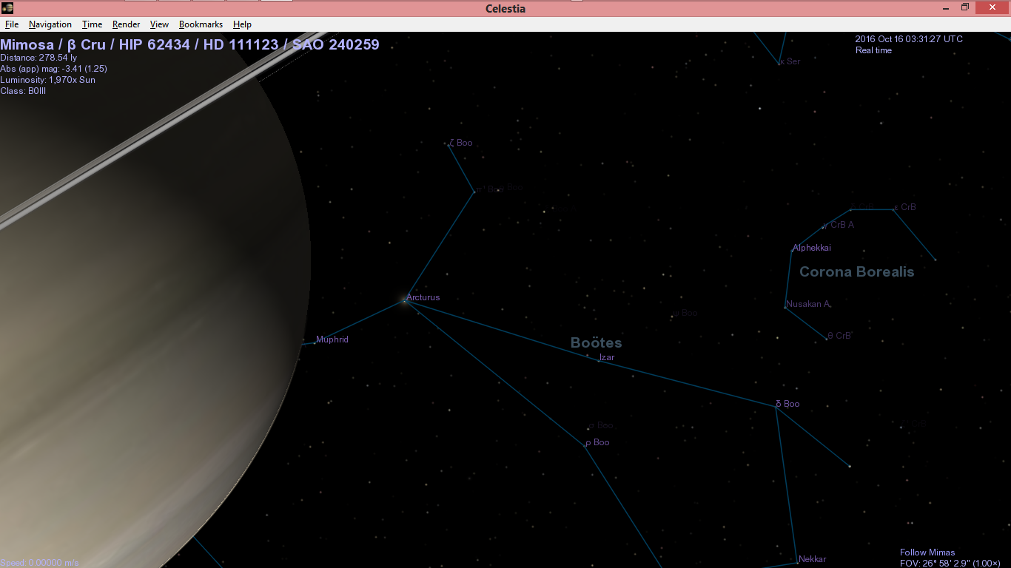Open the Help menu
The image size is (1011, 568).
click(x=243, y=24)
